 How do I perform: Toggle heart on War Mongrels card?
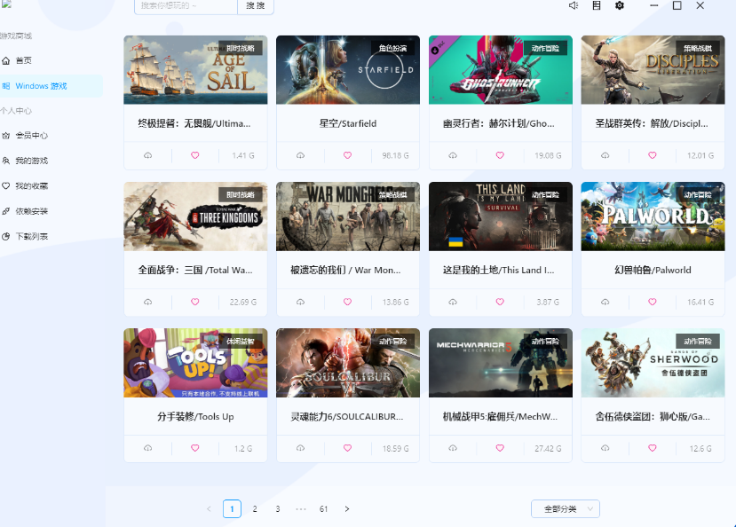347,302
